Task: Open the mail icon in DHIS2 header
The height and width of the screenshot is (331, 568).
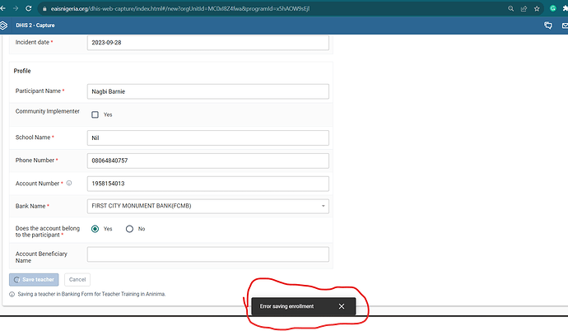Action: point(563,25)
